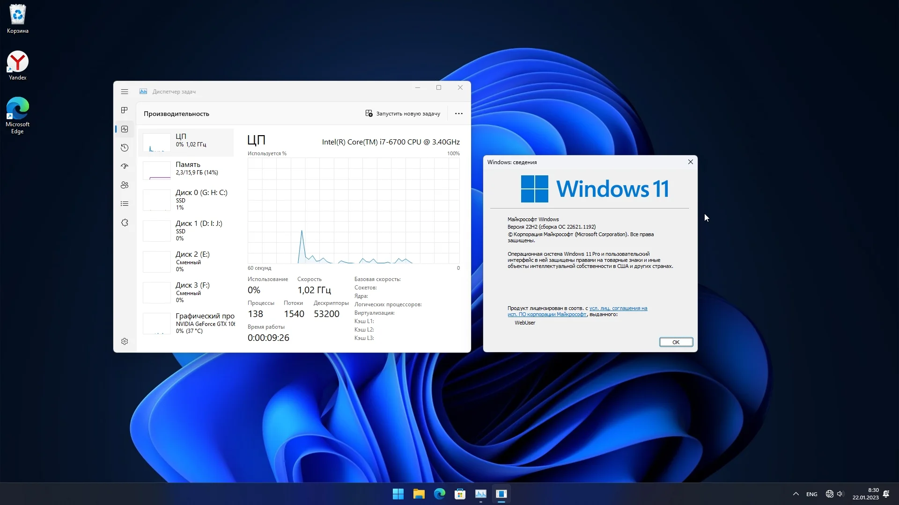Click Запустить новую задачу button
Image resolution: width=899 pixels, height=505 pixels.
pos(403,114)
